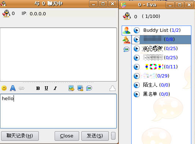195x144 pixels.
Task: Close the chat window with title bar X
Action: (x=113, y=4)
